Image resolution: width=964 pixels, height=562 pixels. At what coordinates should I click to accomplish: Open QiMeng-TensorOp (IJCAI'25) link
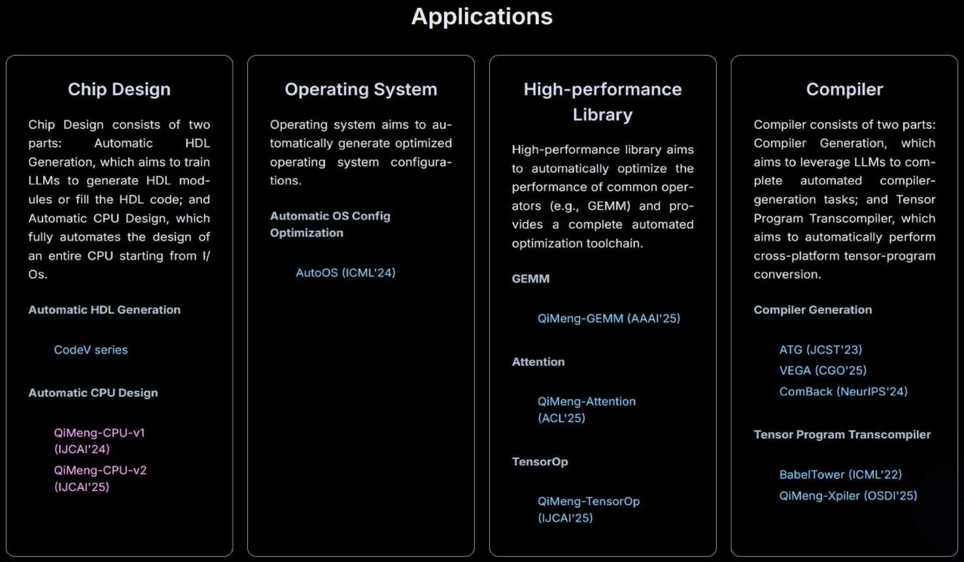588,502
